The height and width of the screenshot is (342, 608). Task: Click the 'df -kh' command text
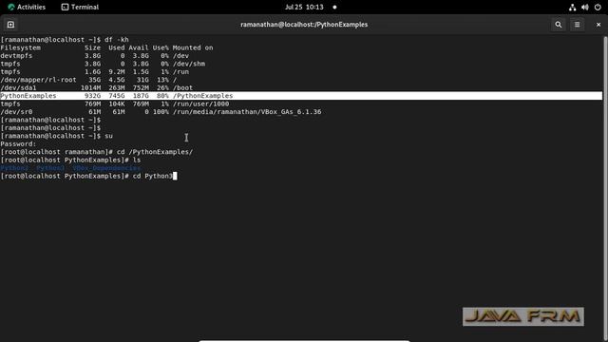[116, 40]
